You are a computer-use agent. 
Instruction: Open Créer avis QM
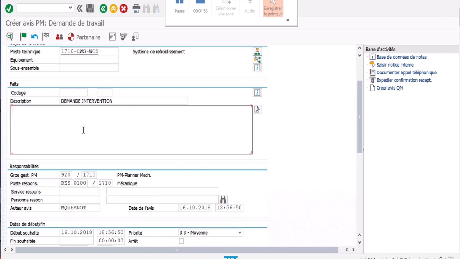click(390, 88)
